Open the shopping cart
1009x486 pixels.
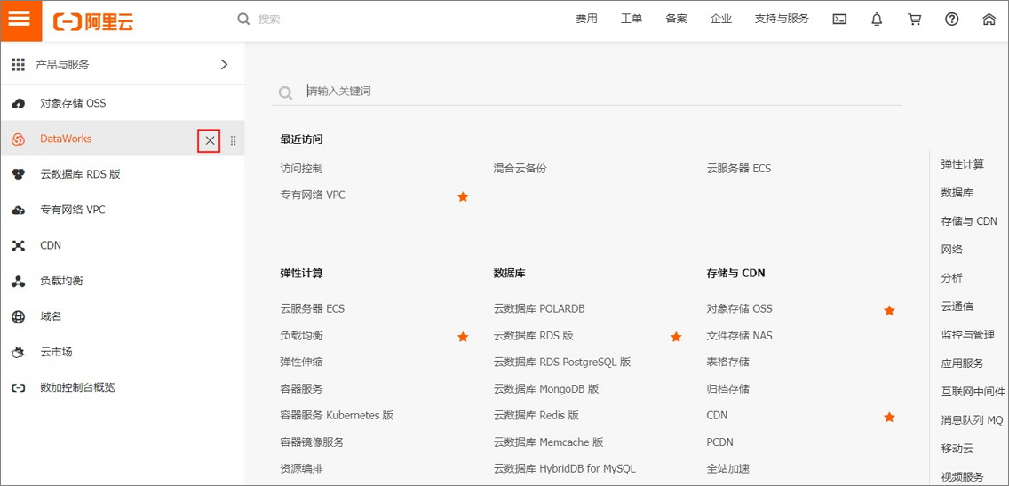[914, 20]
